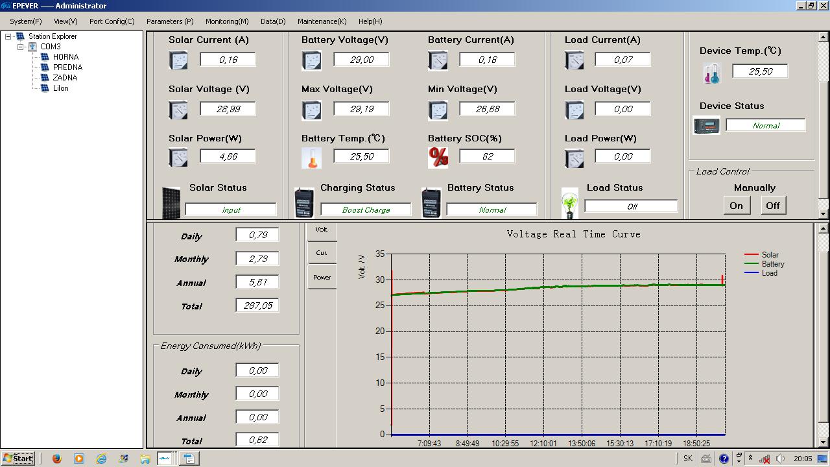Open the Parameters(P) menu

170,21
